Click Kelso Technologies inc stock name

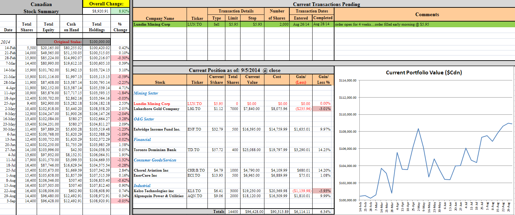coord(154,191)
